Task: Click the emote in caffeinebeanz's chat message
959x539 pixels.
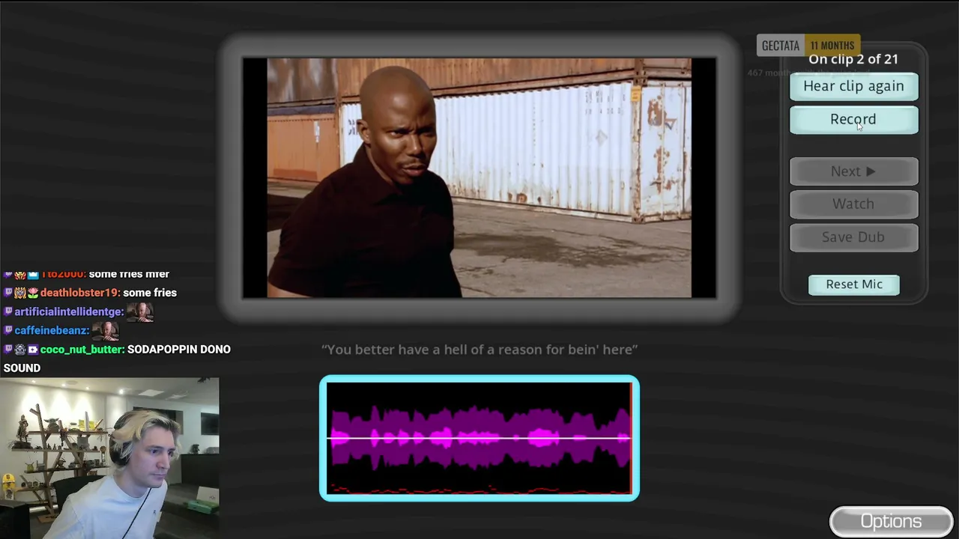Action: click(x=106, y=330)
